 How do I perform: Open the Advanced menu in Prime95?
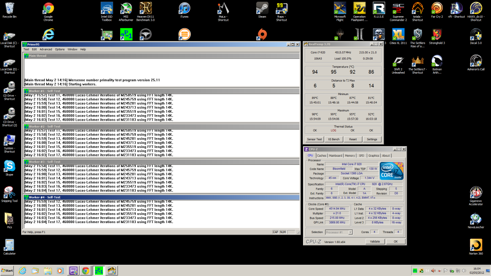(x=46, y=49)
